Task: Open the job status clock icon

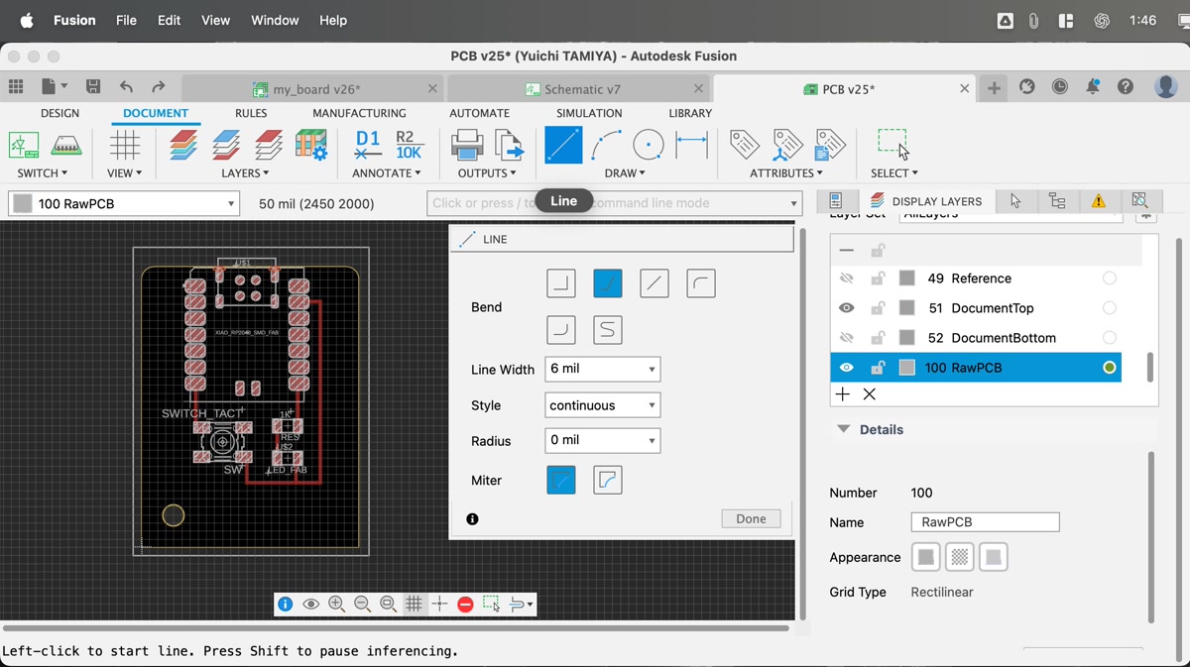Action: (1060, 87)
